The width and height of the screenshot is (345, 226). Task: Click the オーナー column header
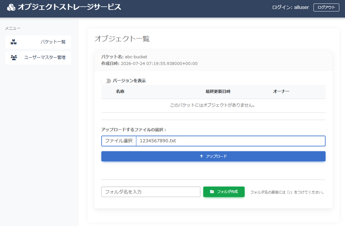coord(281,91)
